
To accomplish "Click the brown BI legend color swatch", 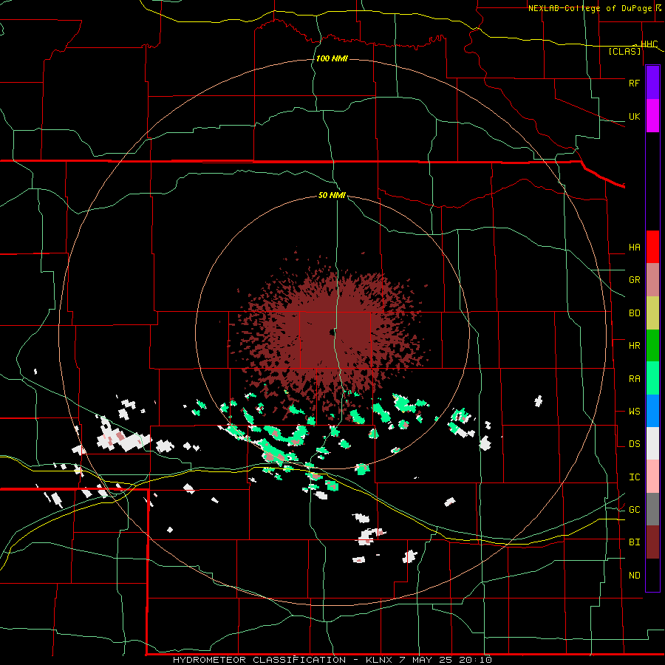I will pyautogui.click(x=652, y=542).
